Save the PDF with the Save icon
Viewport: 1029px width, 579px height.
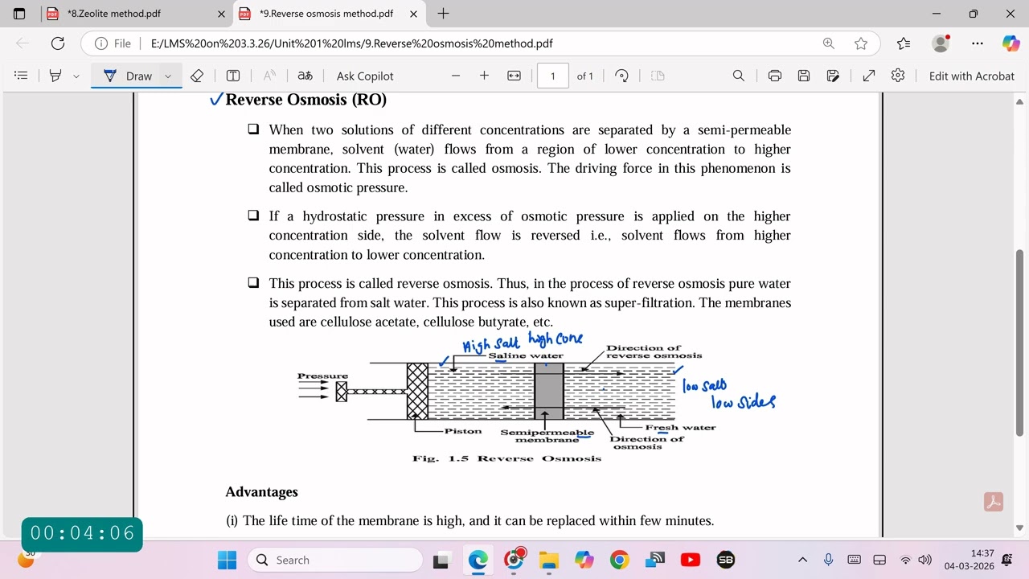tap(804, 76)
